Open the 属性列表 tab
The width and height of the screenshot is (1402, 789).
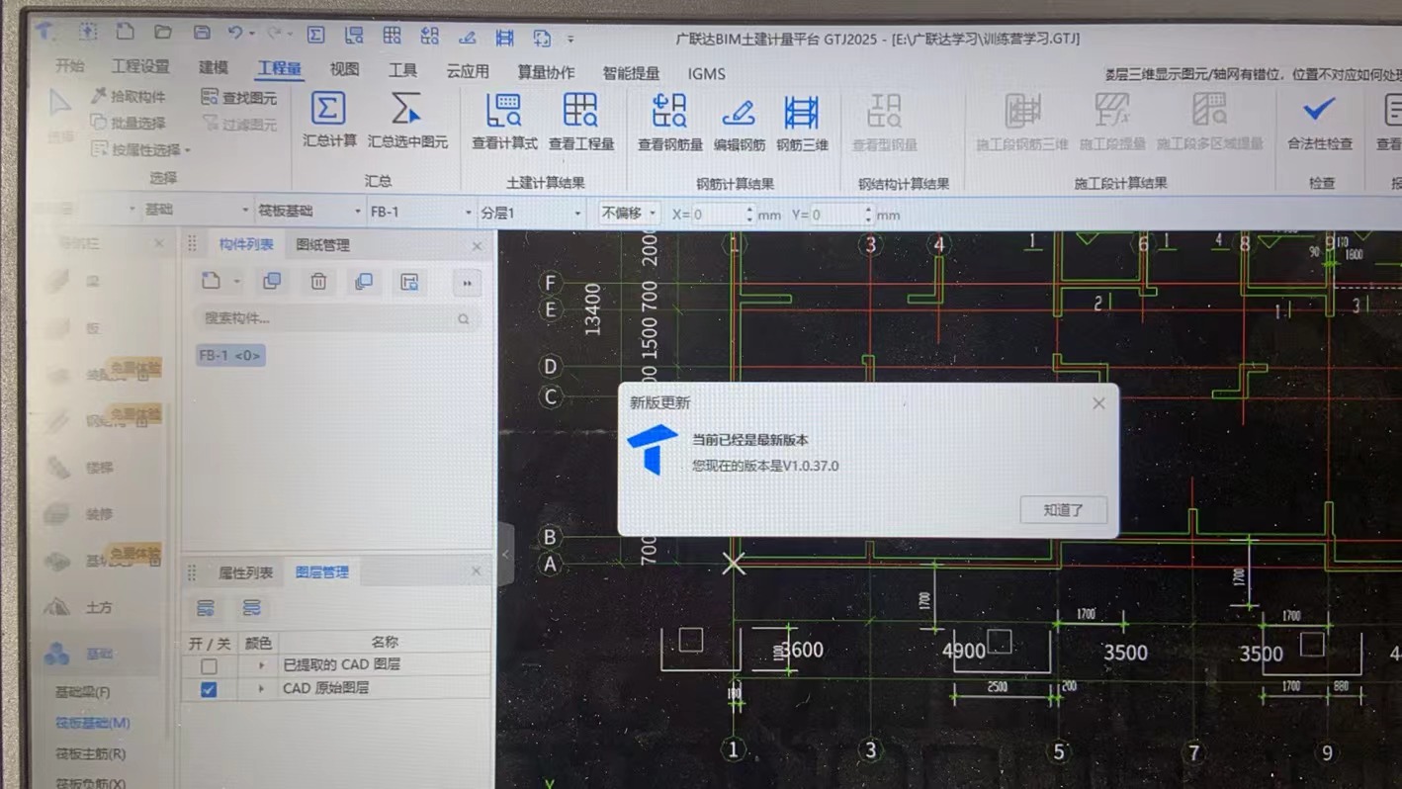[246, 572]
